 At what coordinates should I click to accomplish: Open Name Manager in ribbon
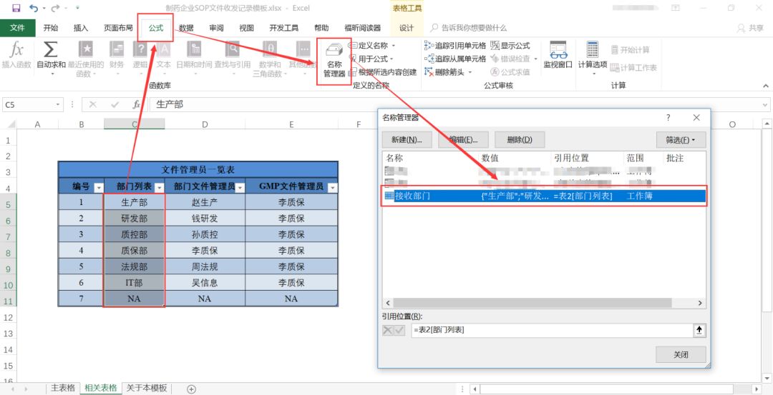(x=334, y=59)
